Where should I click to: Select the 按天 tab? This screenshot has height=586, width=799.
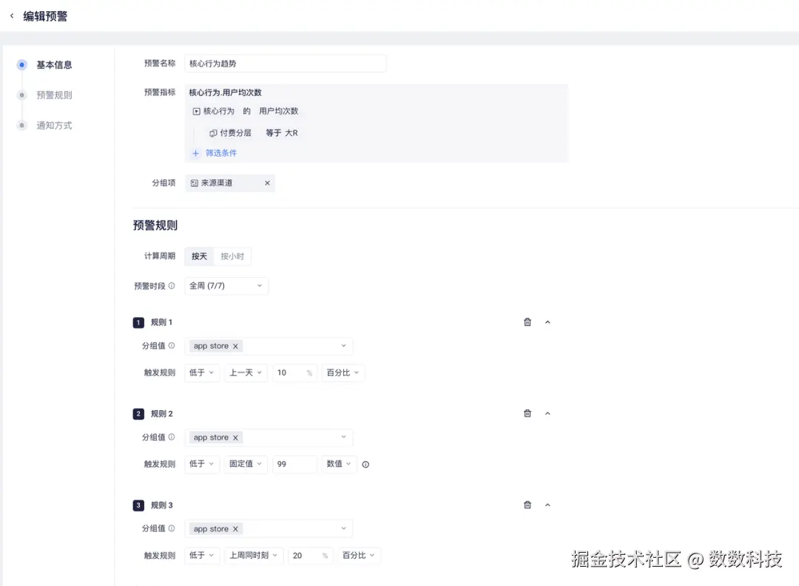tap(198, 256)
